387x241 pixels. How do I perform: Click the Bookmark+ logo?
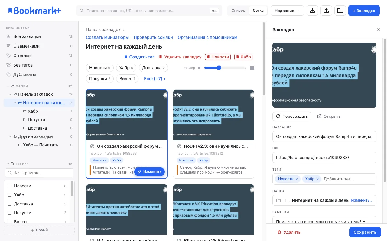point(35,11)
